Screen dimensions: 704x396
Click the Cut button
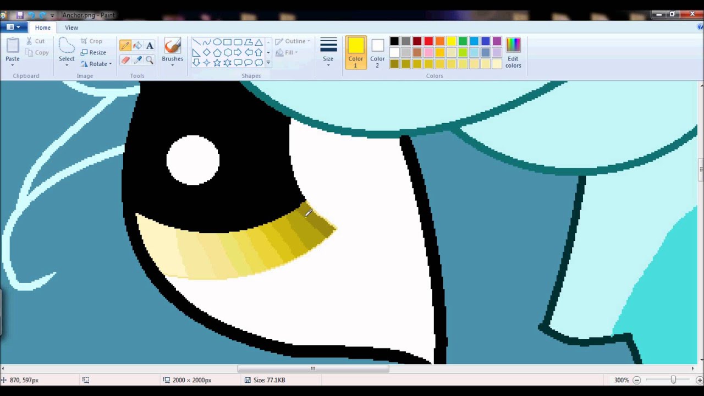coord(36,41)
